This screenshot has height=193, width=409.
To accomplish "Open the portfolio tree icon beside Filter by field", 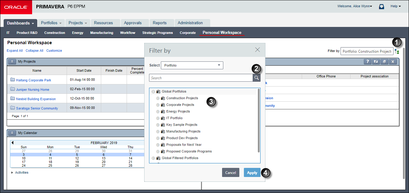I will pyautogui.click(x=397, y=51).
